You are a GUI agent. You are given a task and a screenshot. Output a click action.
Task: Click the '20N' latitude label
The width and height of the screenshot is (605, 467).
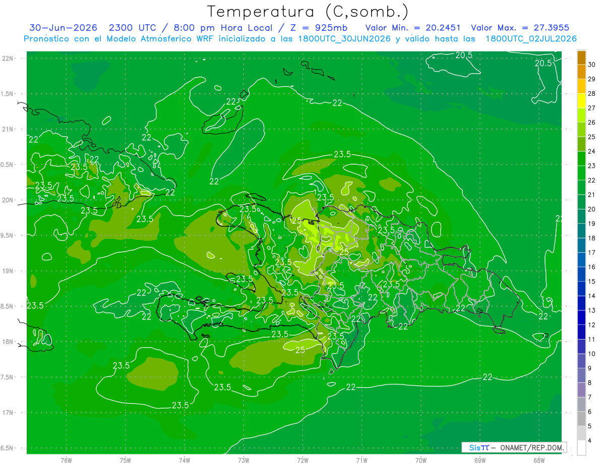coord(7,200)
